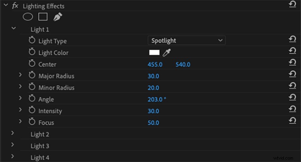301x162 pixels.
Task: Select the pen mask tool
Action: (58, 17)
